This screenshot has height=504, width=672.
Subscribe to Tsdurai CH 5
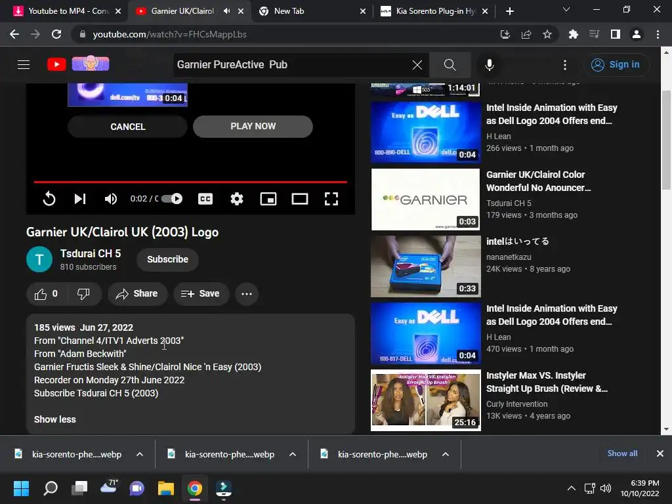[167, 260]
